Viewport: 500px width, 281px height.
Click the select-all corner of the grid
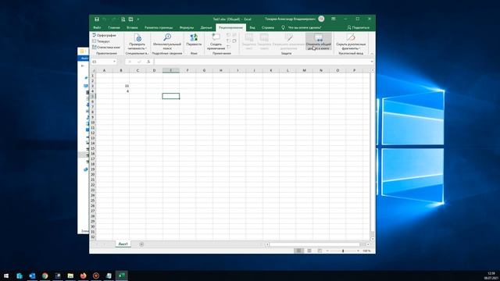(x=93, y=70)
